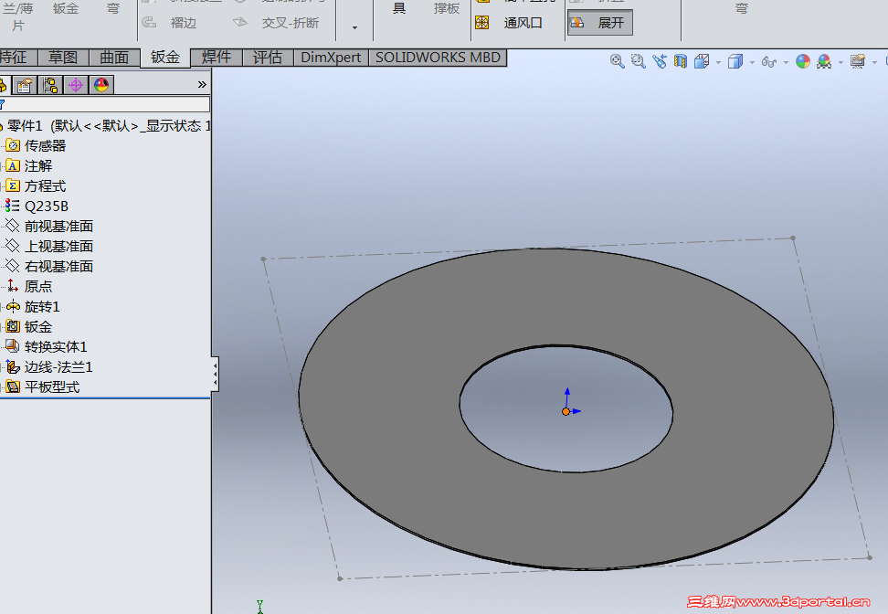Select 平板型式 in the feature tree
This screenshot has width=888, height=614.
[x=51, y=386]
